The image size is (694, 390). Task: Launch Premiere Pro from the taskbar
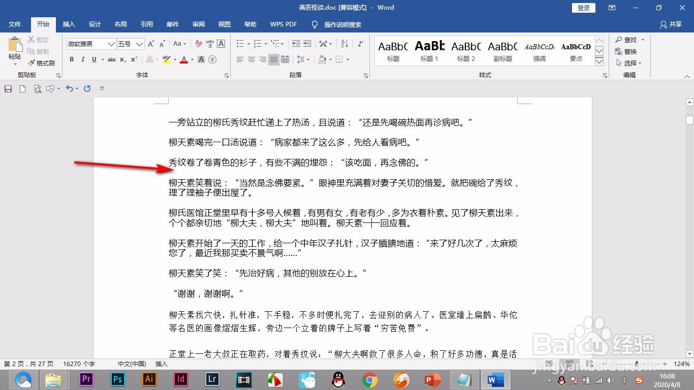(x=86, y=379)
